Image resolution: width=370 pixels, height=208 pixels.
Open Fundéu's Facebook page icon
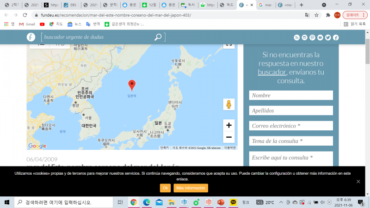(x=336, y=37)
